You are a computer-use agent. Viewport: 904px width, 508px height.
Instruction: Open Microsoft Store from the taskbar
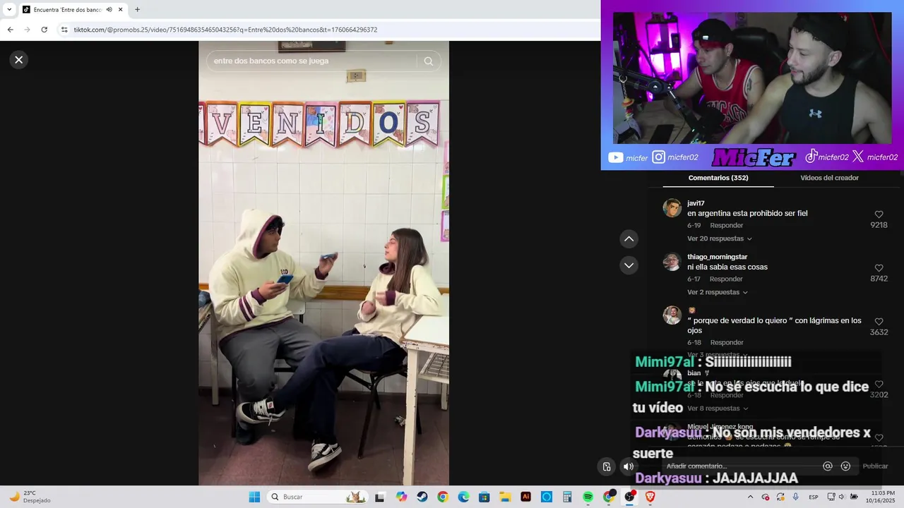click(484, 497)
